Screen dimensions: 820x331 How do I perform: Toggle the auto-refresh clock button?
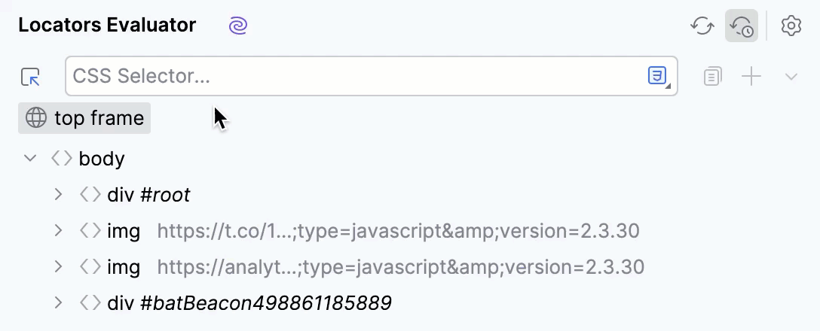742,26
